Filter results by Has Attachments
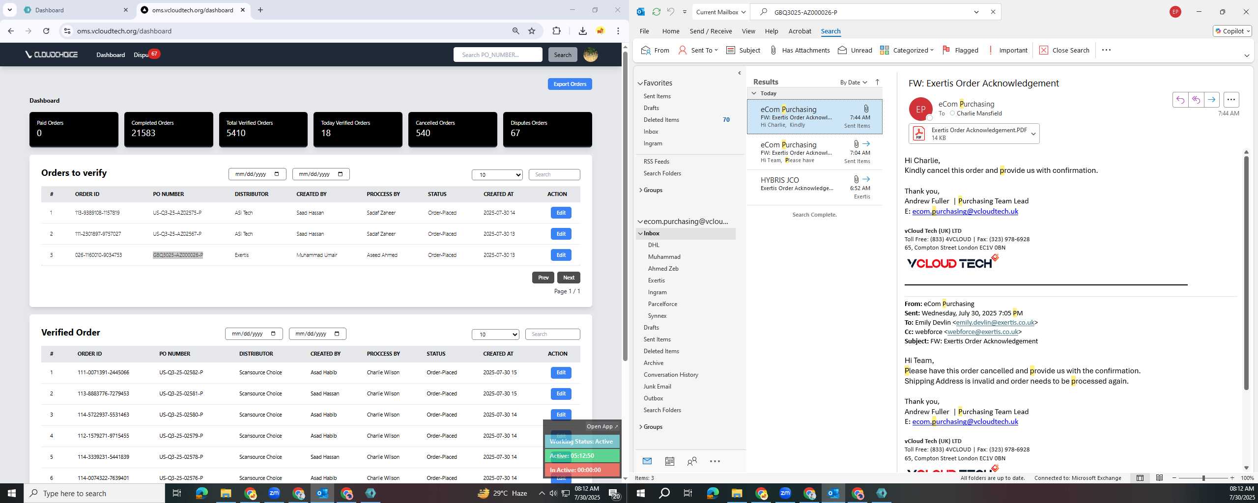Viewport: 1258px width, 503px height. (x=800, y=50)
